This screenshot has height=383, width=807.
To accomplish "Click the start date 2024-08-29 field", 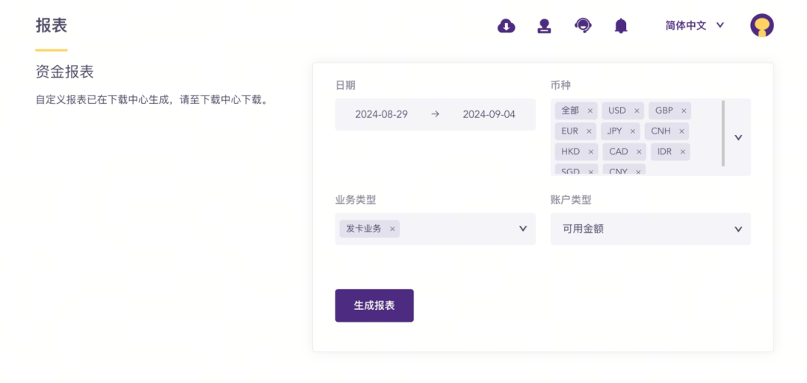I will (381, 114).
